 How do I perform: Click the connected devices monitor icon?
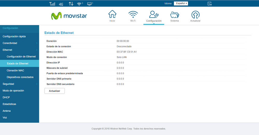tap(90, 4)
